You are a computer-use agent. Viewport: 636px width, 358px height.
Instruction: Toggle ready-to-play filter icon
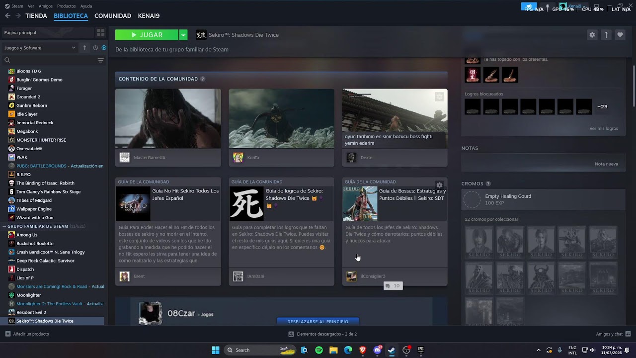pos(104,48)
